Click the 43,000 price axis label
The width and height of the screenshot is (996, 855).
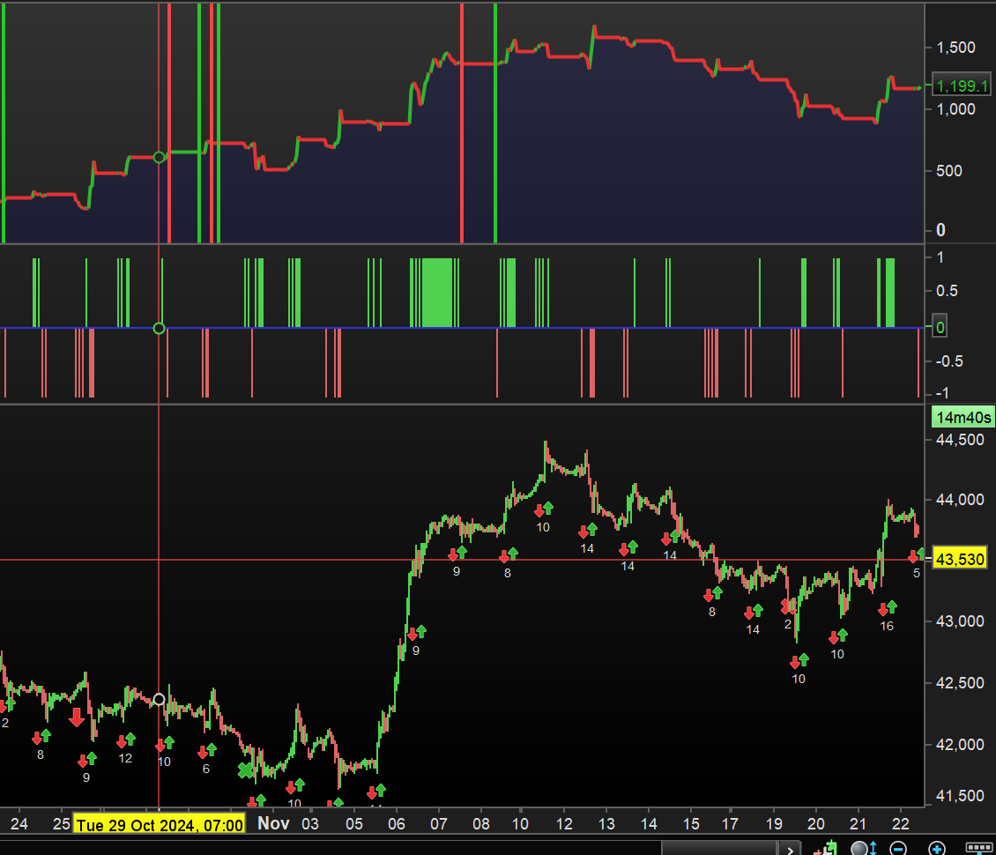point(960,621)
